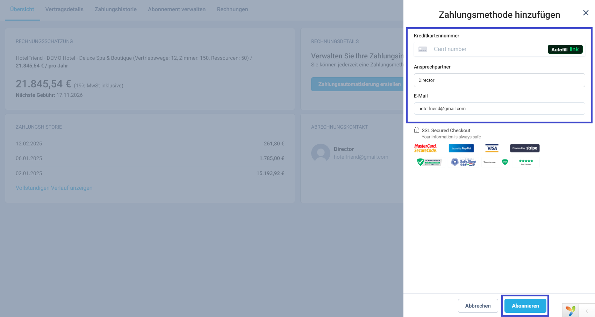Image resolution: width=595 pixels, height=317 pixels.
Task: Click the credit card icon in card field
Action: pyautogui.click(x=423, y=49)
